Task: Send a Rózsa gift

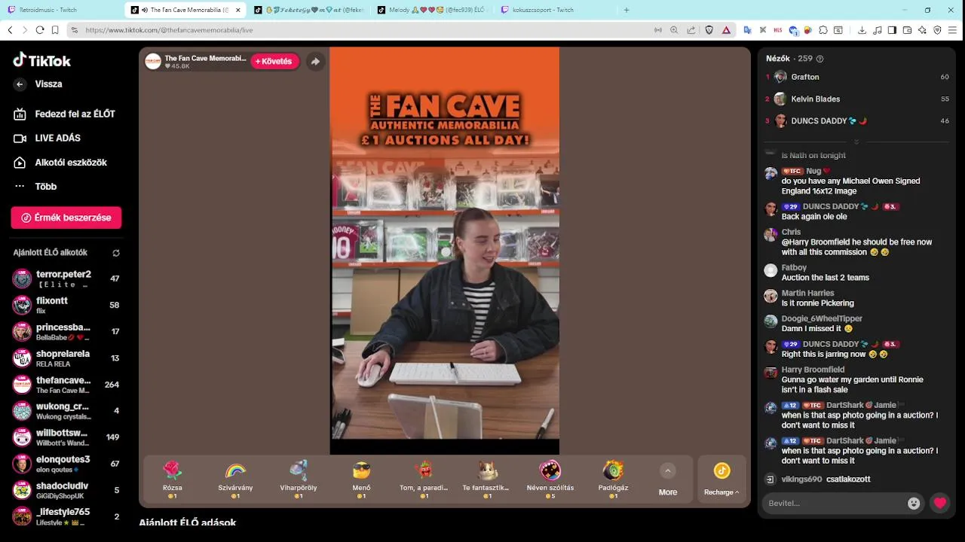Action: tap(173, 480)
